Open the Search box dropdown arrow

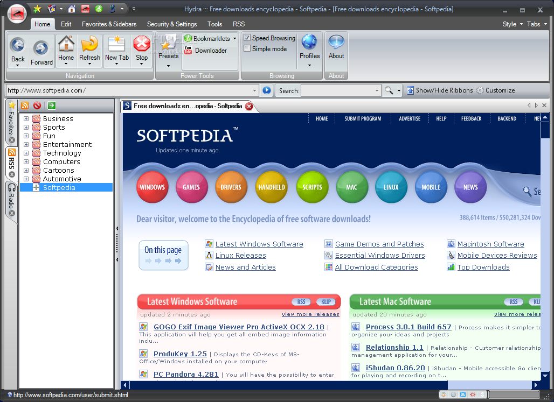point(377,91)
